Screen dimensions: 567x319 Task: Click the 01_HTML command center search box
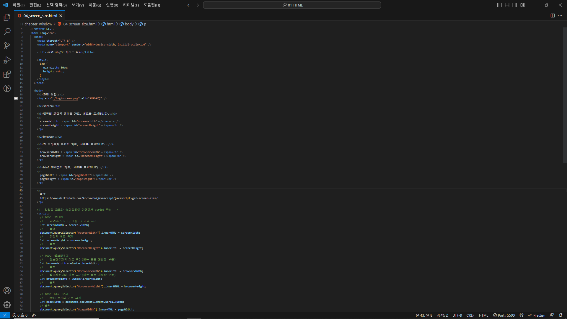[292, 5]
